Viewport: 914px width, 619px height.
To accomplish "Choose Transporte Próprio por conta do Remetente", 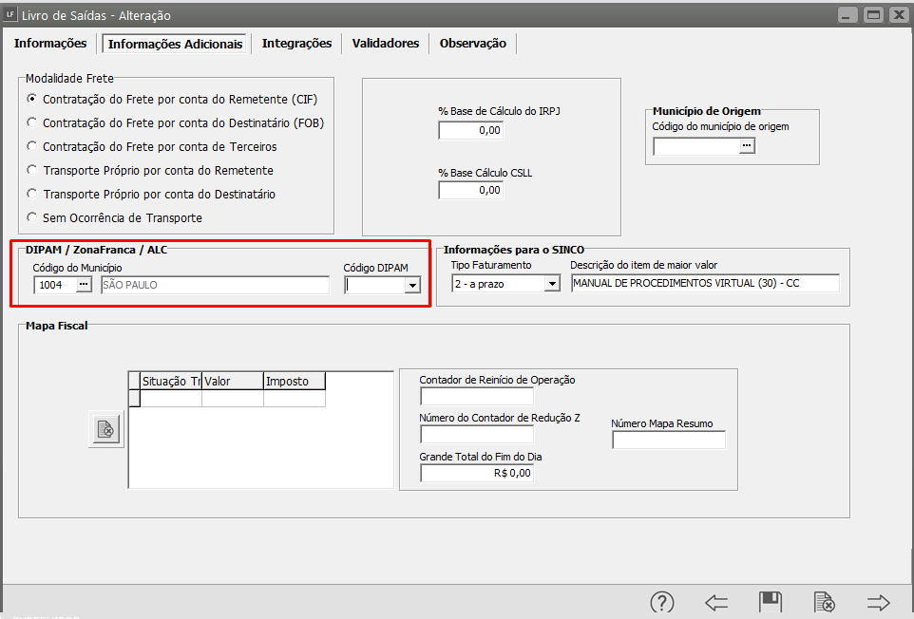I will [x=33, y=170].
